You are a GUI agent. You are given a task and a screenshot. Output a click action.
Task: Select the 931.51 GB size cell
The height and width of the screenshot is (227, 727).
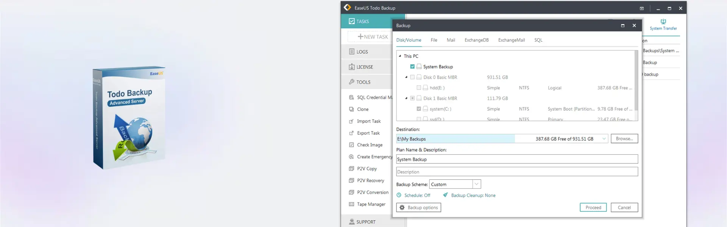tap(497, 77)
